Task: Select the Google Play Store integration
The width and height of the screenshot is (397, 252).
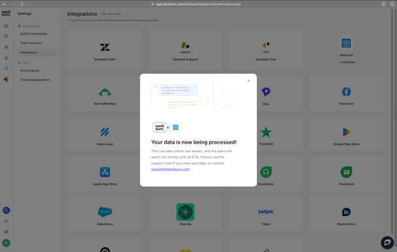Action: 346,135
